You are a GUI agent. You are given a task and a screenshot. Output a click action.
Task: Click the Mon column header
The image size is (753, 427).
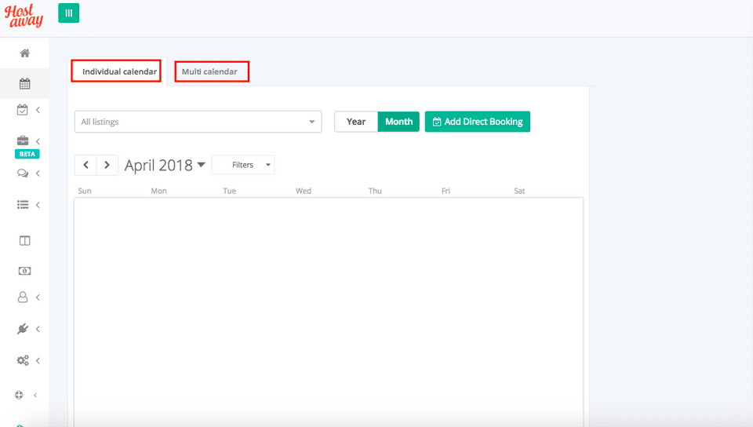158,191
